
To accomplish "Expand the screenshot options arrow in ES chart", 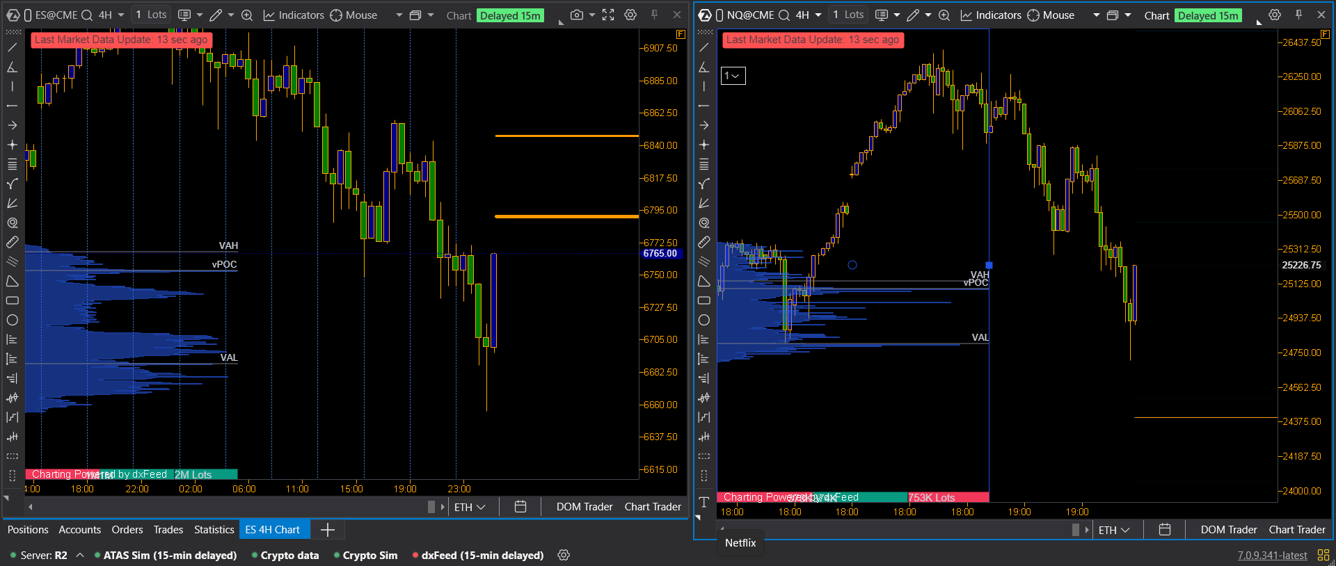I will (592, 15).
